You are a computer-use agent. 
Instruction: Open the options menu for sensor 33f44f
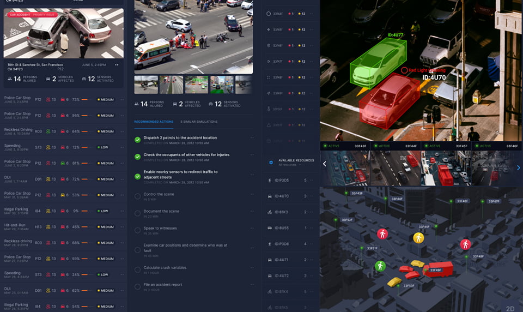[312, 14]
